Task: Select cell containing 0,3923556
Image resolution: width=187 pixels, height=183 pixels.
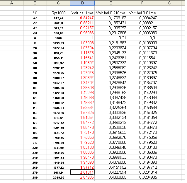Action: coord(111,153)
